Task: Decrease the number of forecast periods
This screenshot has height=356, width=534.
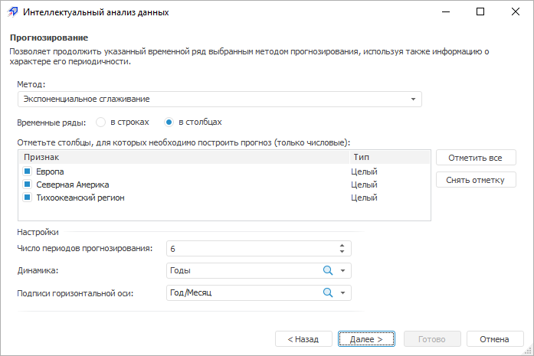Action: tap(342, 252)
